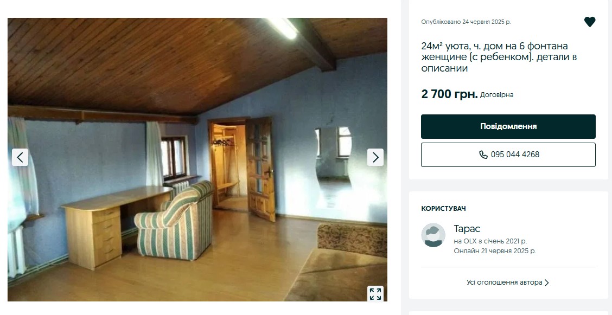612x315 pixels.
Task: Click the 2 700 грн. price
Action: tap(449, 94)
